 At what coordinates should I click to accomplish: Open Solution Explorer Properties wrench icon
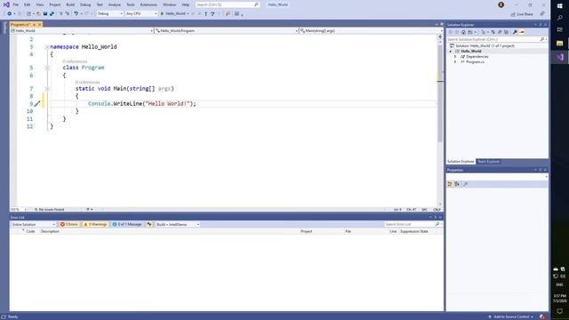coord(515,32)
